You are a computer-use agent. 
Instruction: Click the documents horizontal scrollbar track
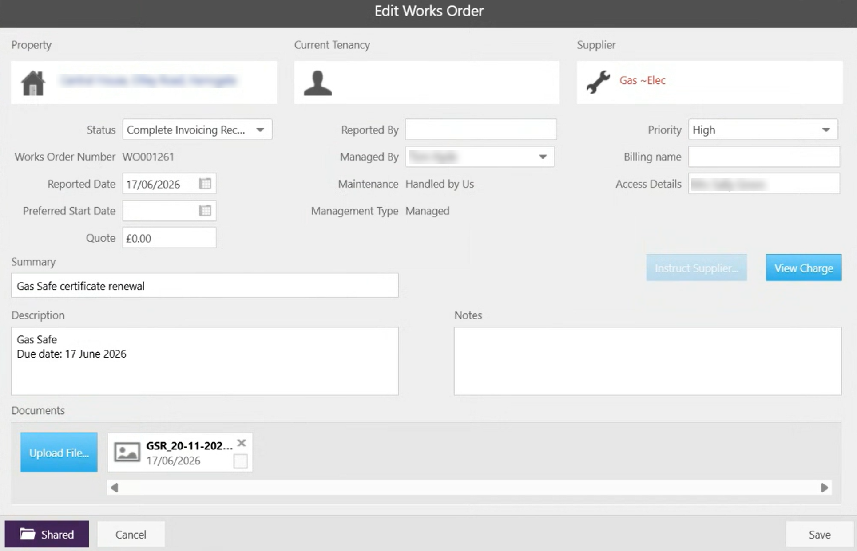469,488
